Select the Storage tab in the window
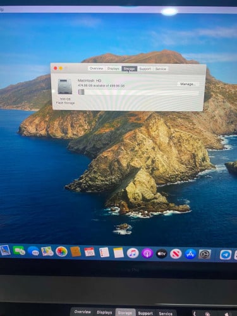The image size is (237, 316). (129, 69)
